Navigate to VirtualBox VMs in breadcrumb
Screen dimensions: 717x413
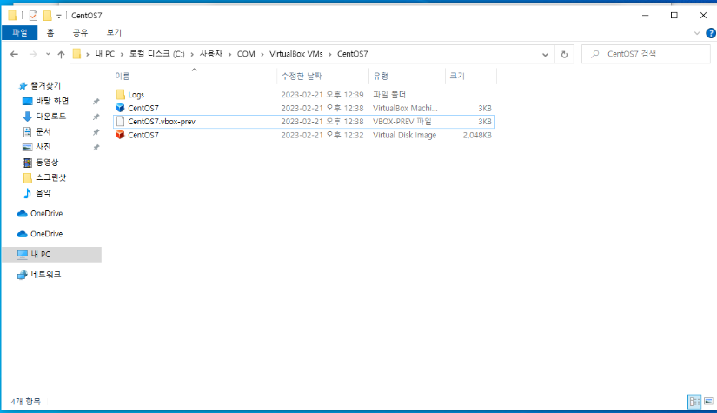click(x=295, y=54)
